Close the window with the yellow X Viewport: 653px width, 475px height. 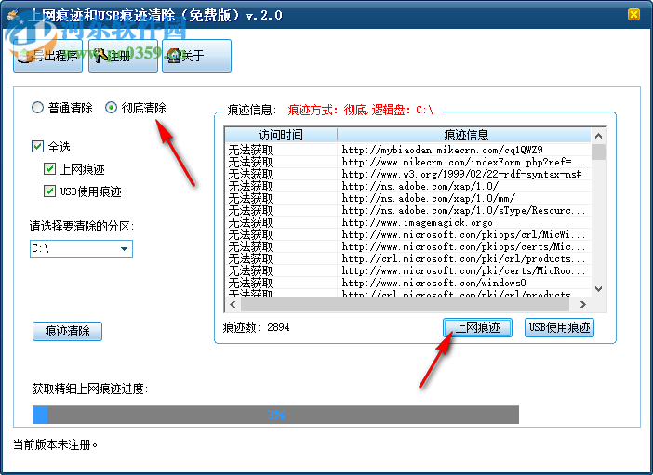pyautogui.click(x=633, y=15)
